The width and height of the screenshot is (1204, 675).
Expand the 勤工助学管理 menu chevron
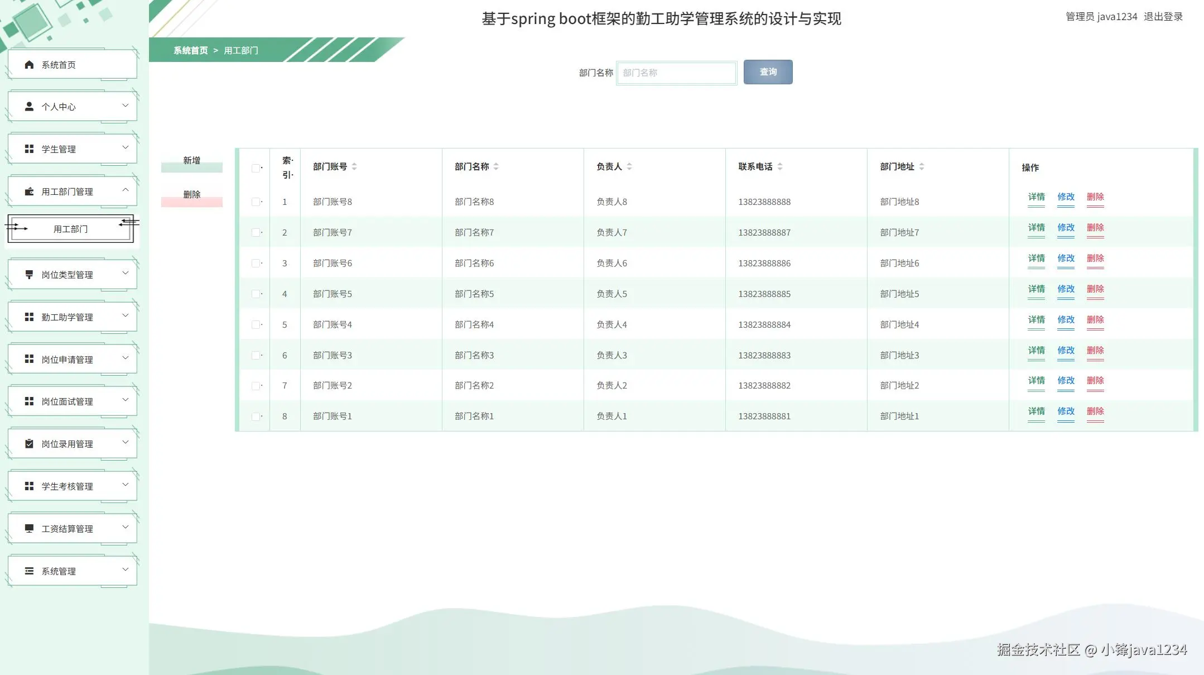[126, 315]
